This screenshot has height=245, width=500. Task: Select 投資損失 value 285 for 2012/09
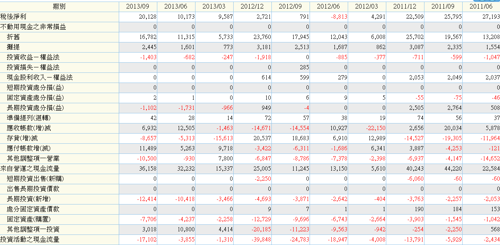(x=304, y=67)
